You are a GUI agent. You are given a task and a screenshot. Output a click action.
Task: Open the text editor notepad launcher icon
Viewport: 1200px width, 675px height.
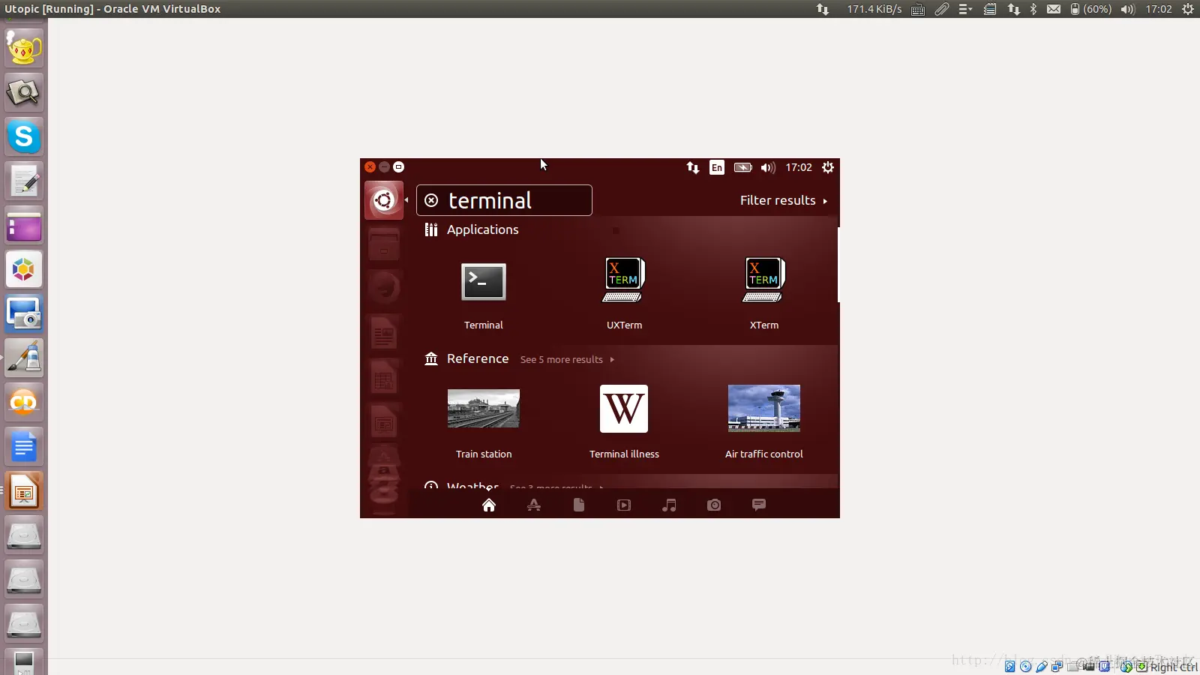tap(24, 181)
